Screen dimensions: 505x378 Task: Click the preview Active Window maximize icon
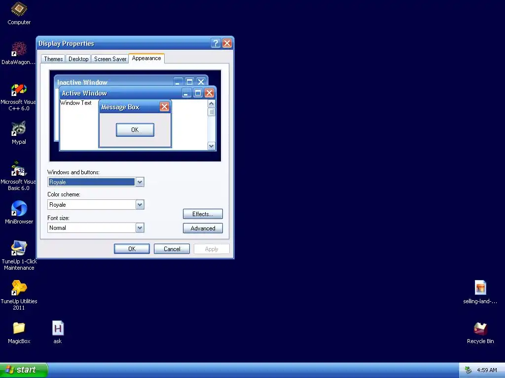(198, 93)
